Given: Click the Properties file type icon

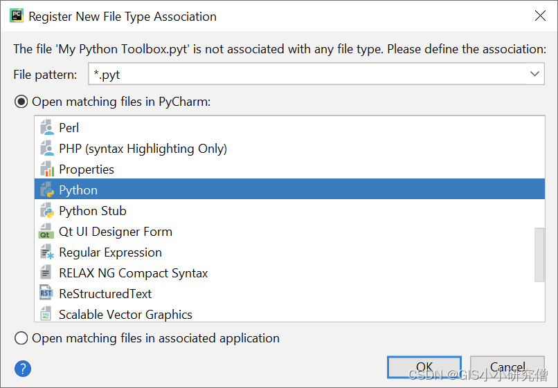Looking at the screenshot, I should pyautogui.click(x=46, y=169).
